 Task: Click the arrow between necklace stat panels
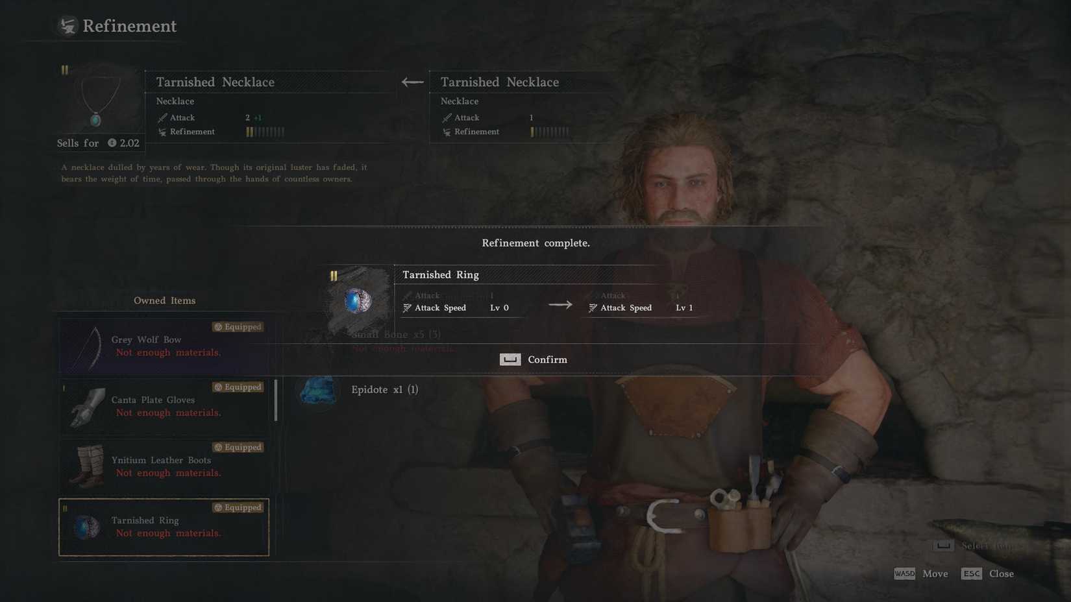[412, 82]
